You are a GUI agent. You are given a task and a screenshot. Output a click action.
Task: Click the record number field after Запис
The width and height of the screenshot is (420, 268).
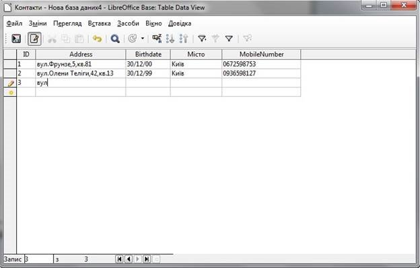(x=39, y=259)
